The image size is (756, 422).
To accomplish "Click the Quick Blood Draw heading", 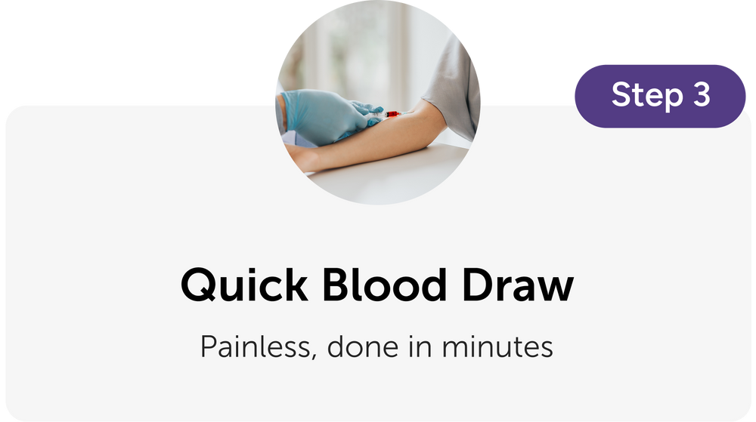I will coord(377,285).
